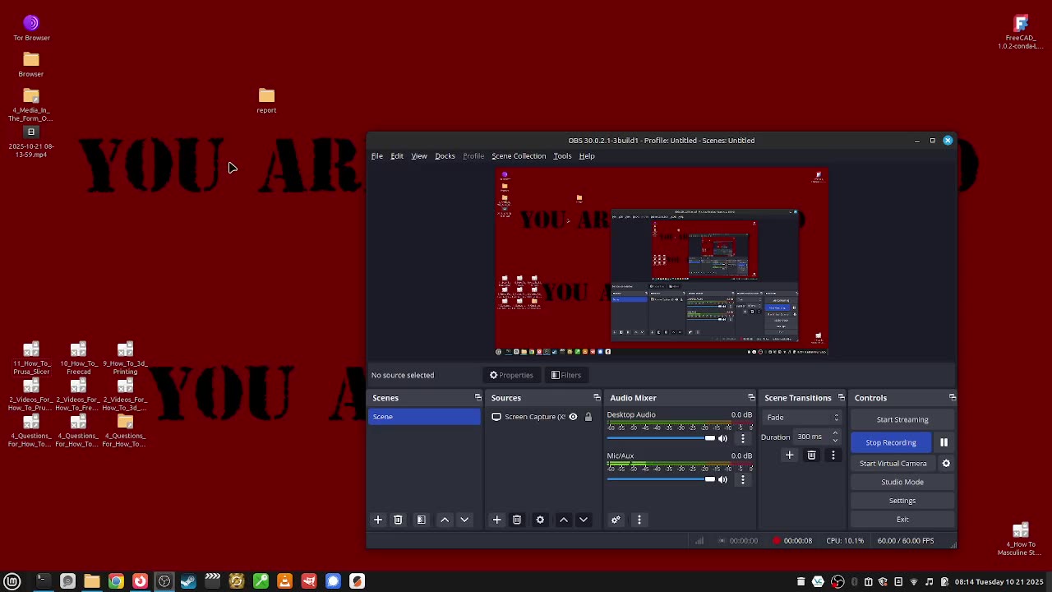Toggle lock on Screen Capture source
The height and width of the screenshot is (592, 1052).
tap(588, 417)
